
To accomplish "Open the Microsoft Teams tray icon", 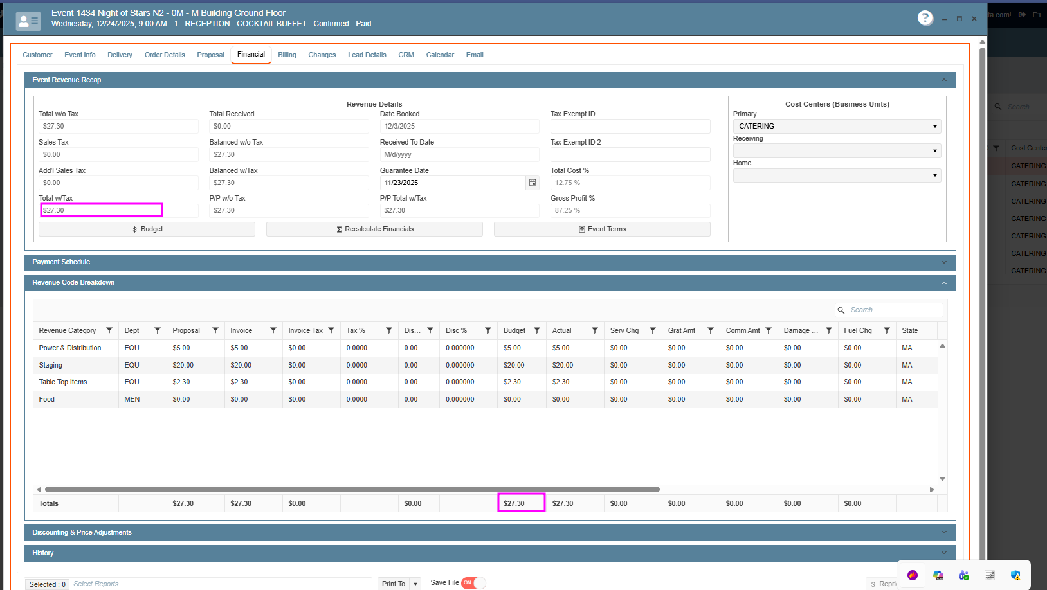I will pyautogui.click(x=963, y=575).
